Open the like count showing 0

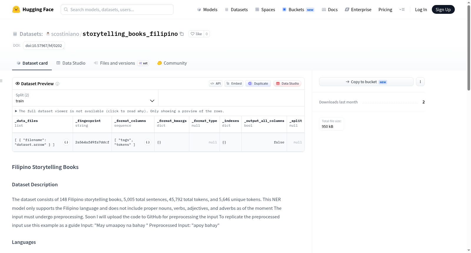click(x=207, y=34)
